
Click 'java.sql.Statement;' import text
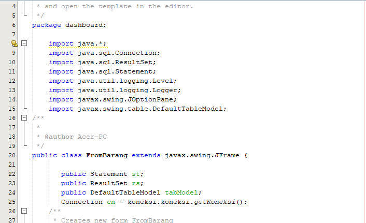pyautogui.click(x=117, y=71)
